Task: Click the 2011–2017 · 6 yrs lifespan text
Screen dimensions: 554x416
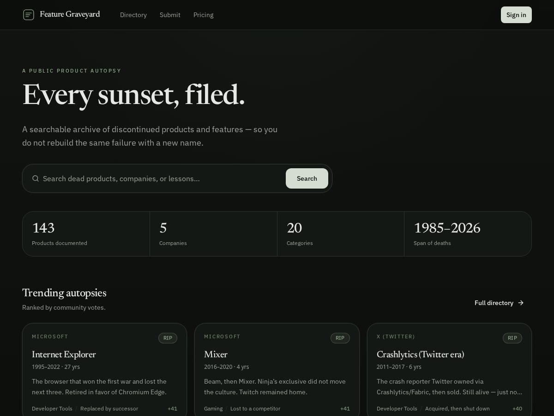Action: tap(399, 367)
